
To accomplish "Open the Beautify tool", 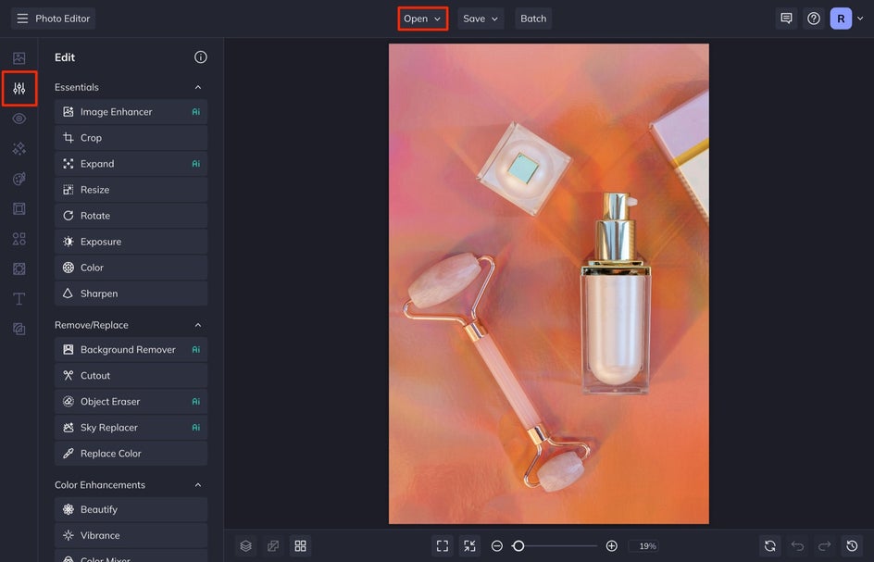I will pos(131,509).
